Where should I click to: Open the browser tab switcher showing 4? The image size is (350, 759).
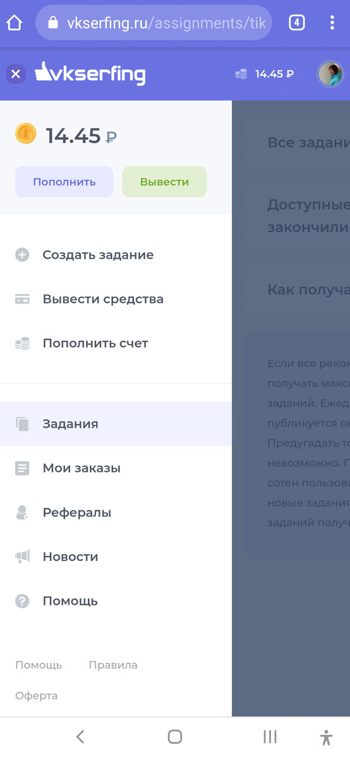click(296, 23)
